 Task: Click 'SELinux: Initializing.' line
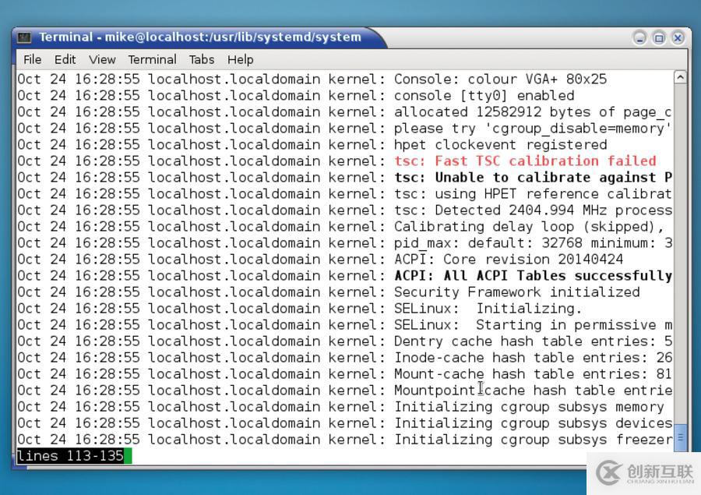coord(345,309)
